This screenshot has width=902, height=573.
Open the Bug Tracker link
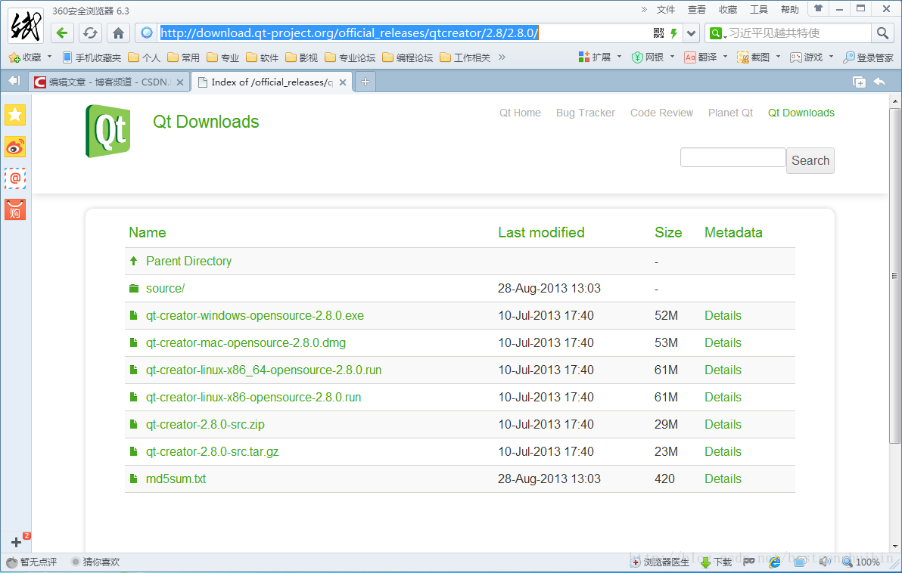(x=586, y=113)
